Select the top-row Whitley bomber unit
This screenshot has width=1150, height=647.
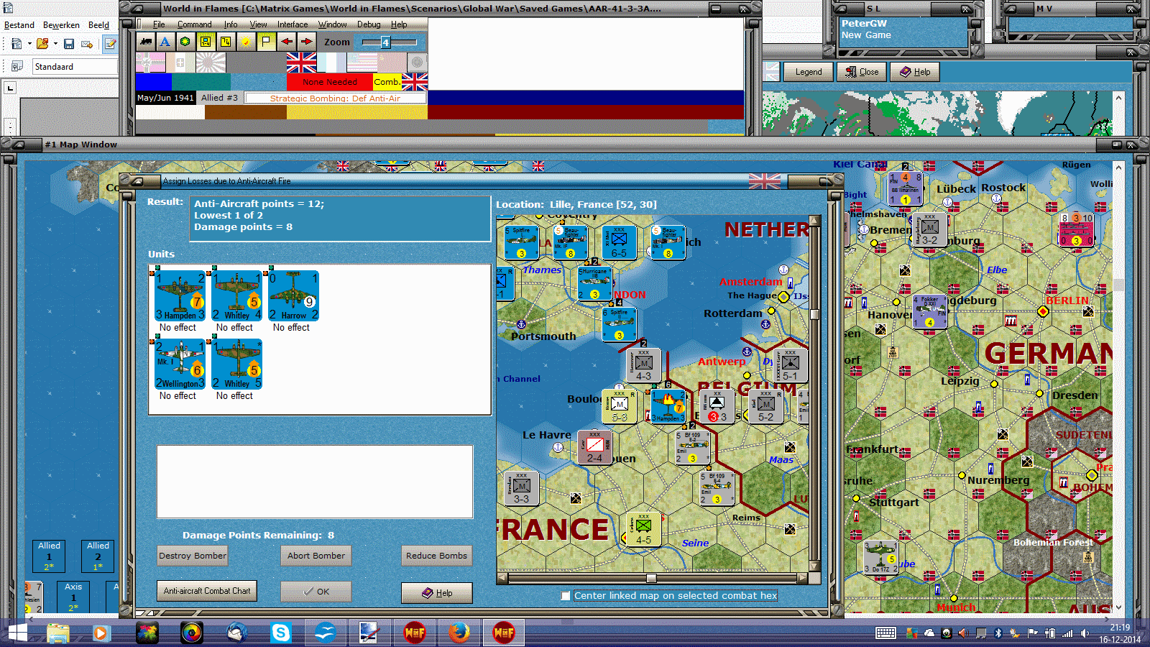pos(236,295)
